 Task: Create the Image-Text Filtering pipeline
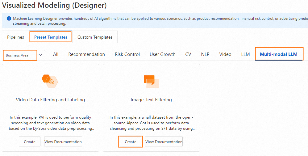click(x=131, y=141)
